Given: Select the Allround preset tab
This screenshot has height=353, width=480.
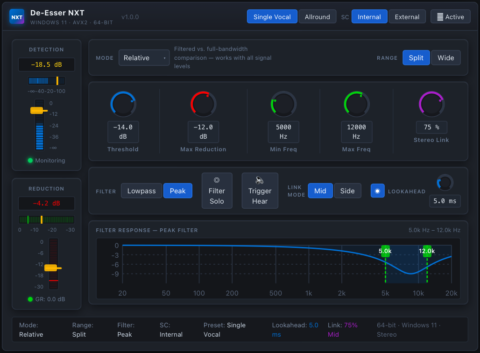Looking at the screenshot, I should (x=317, y=17).
